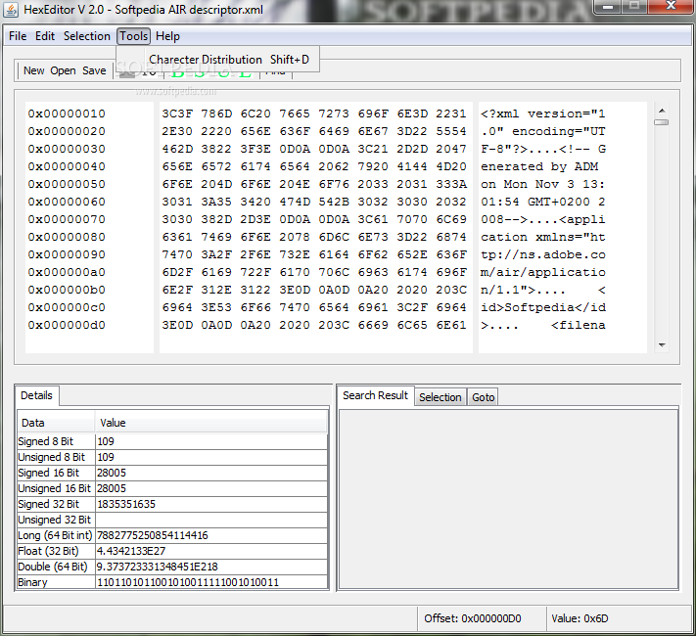Click ASCII text 'id>Softpedia</id'
This screenshot has height=636, width=696.
tap(543, 307)
